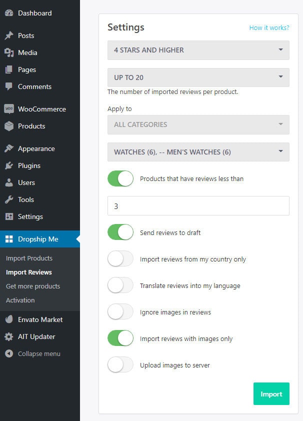Disable Import reviews with images only
Image resolution: width=303 pixels, height=421 pixels.
(x=120, y=338)
